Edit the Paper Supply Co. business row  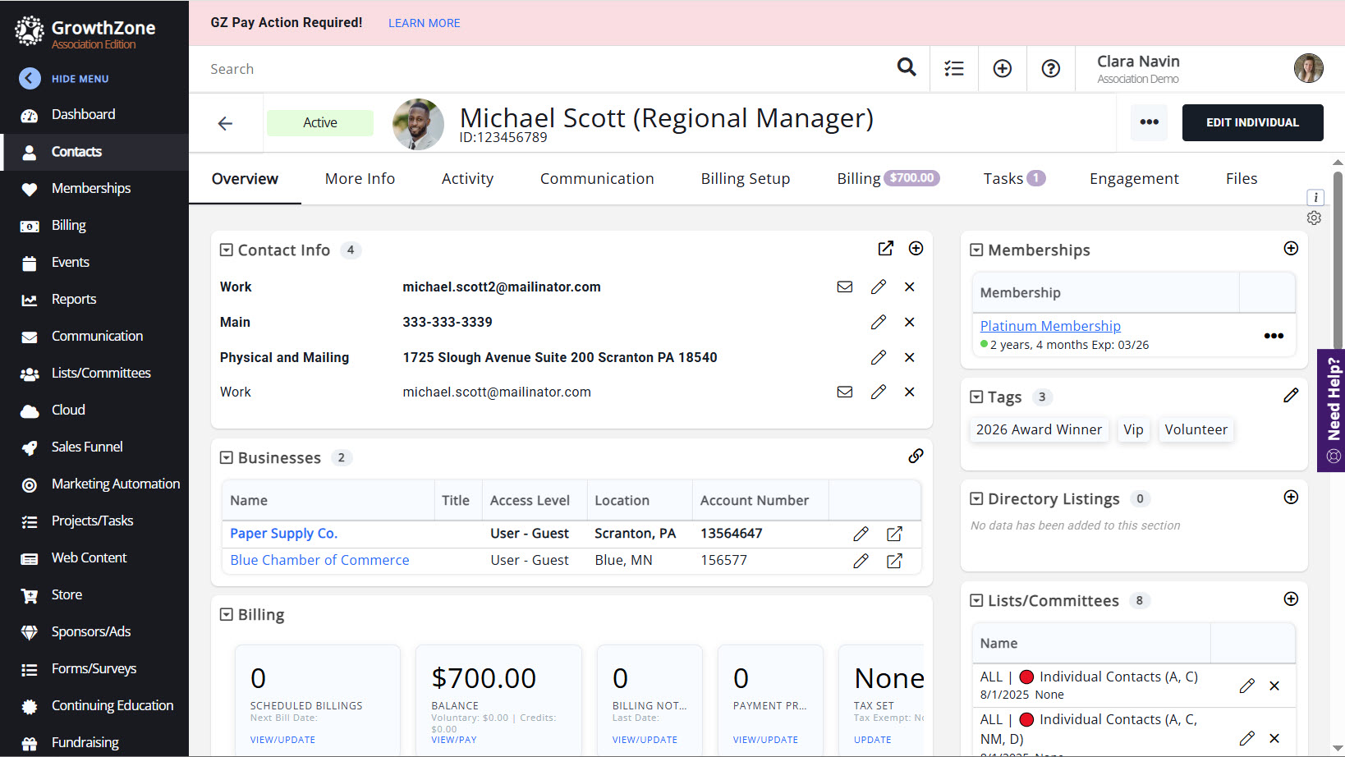(x=861, y=534)
